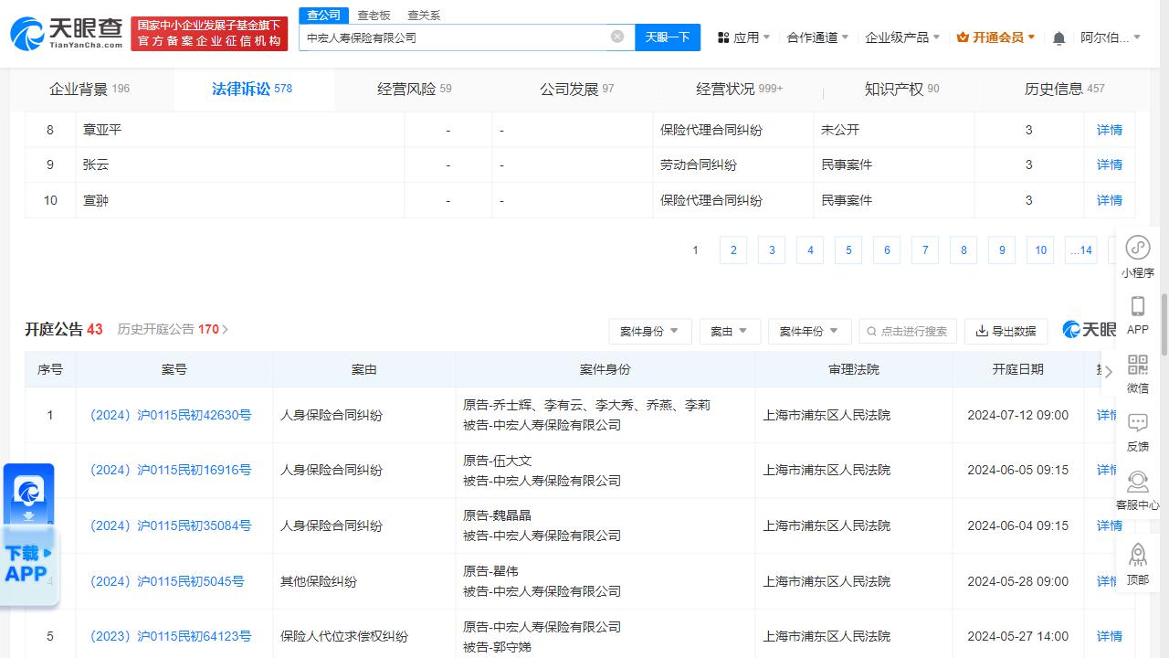Show the 微信 WeChat QR code

click(x=1137, y=373)
